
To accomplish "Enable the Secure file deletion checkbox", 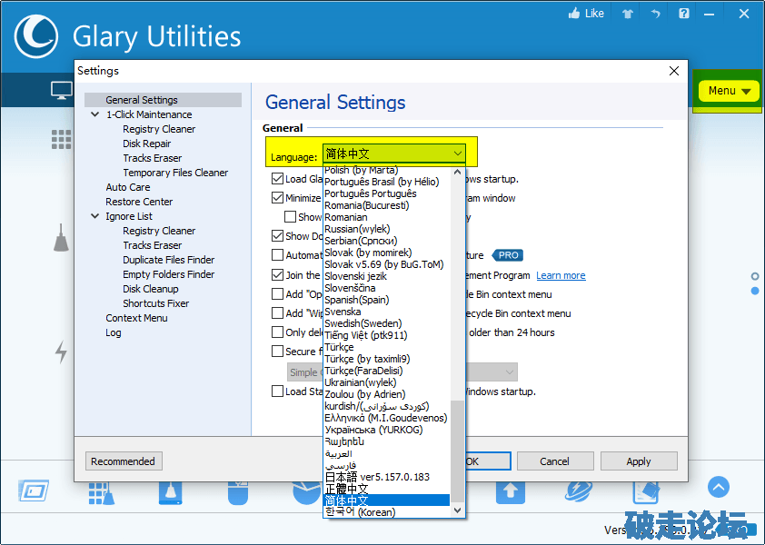I will pyautogui.click(x=278, y=352).
